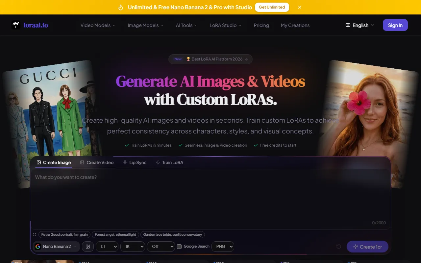Image resolution: width=421 pixels, height=263 pixels.
Task: Dismiss the yellow promo banner
Action: click(299, 7)
